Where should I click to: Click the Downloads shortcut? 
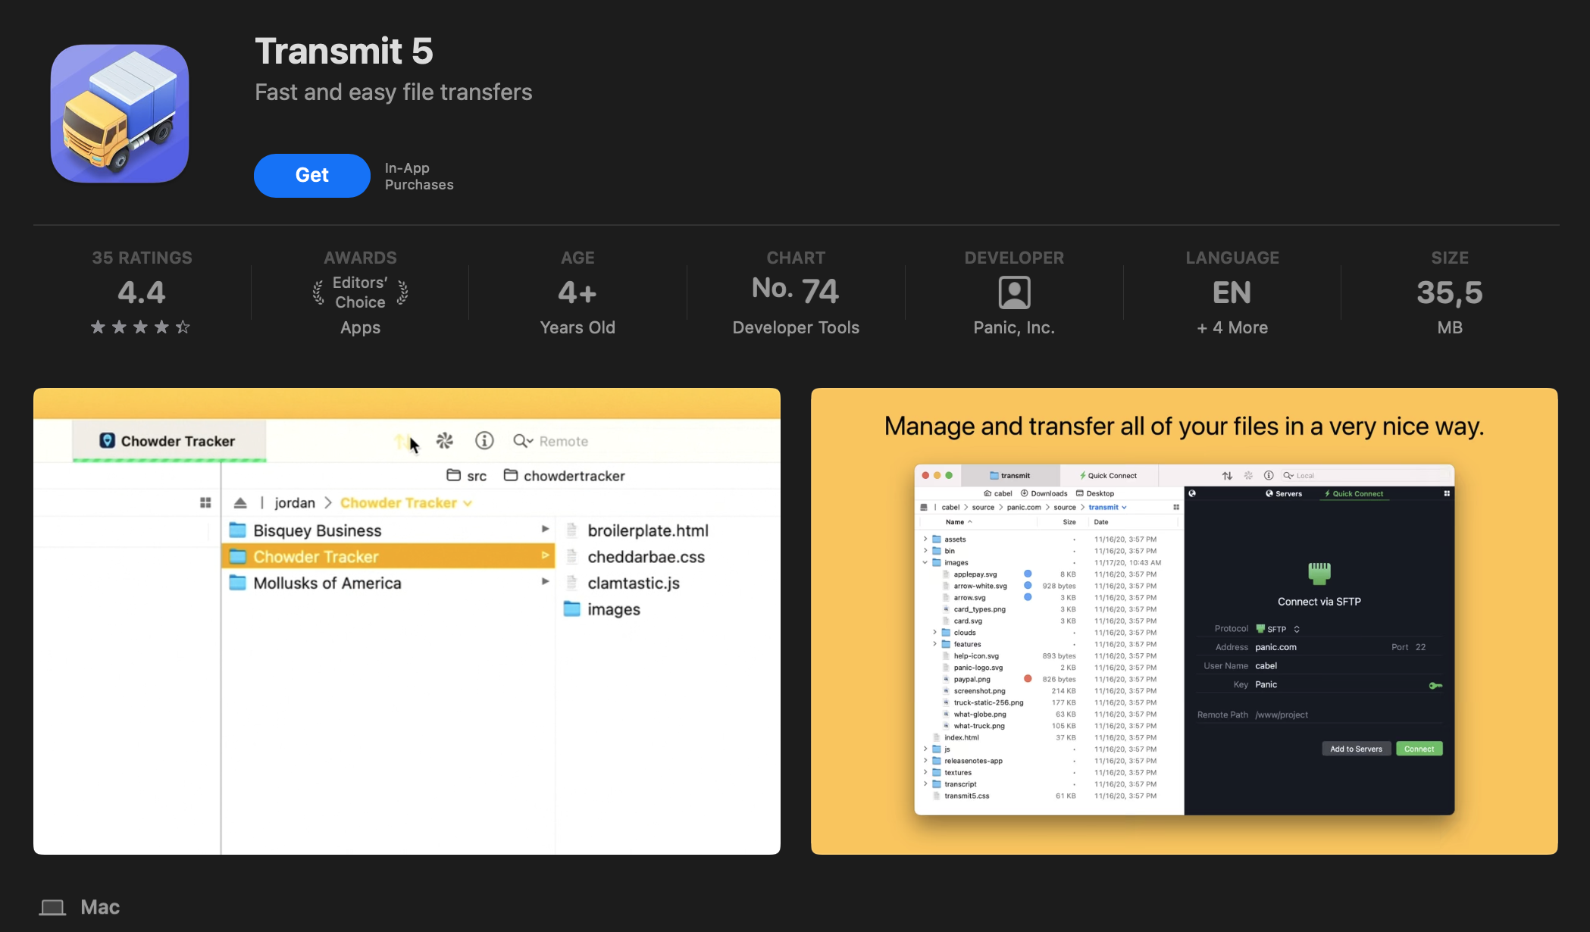(1044, 493)
